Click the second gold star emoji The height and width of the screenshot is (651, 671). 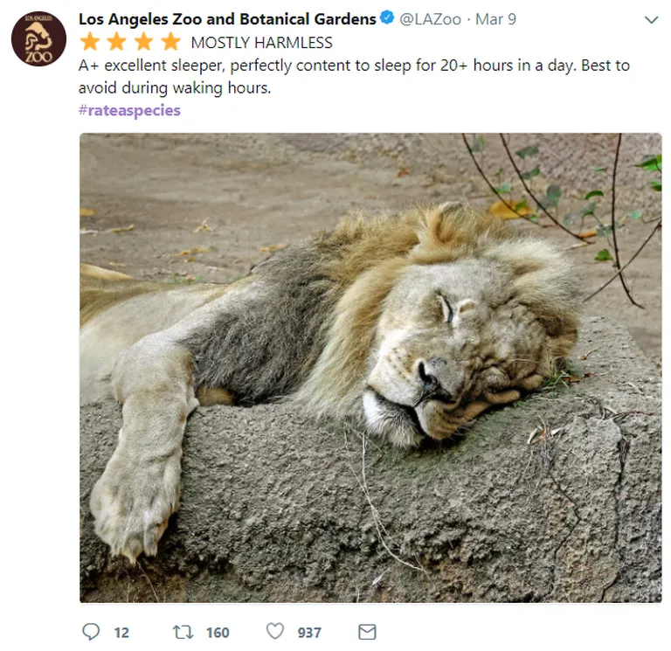pyautogui.click(x=117, y=42)
